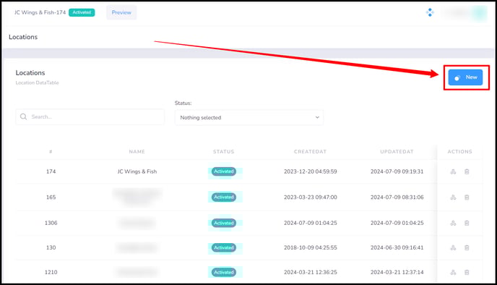Click updated date 2024-06-30 09:16:41
The image size is (497, 285).
tap(397, 247)
